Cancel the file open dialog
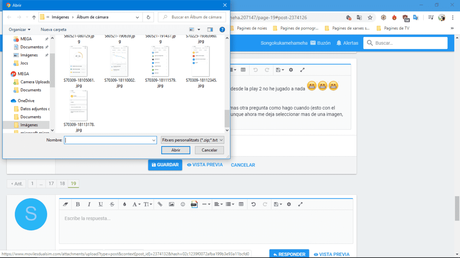The height and width of the screenshot is (258, 460). click(x=209, y=150)
